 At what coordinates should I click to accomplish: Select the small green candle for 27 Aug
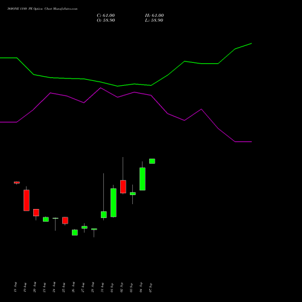[85, 227]
